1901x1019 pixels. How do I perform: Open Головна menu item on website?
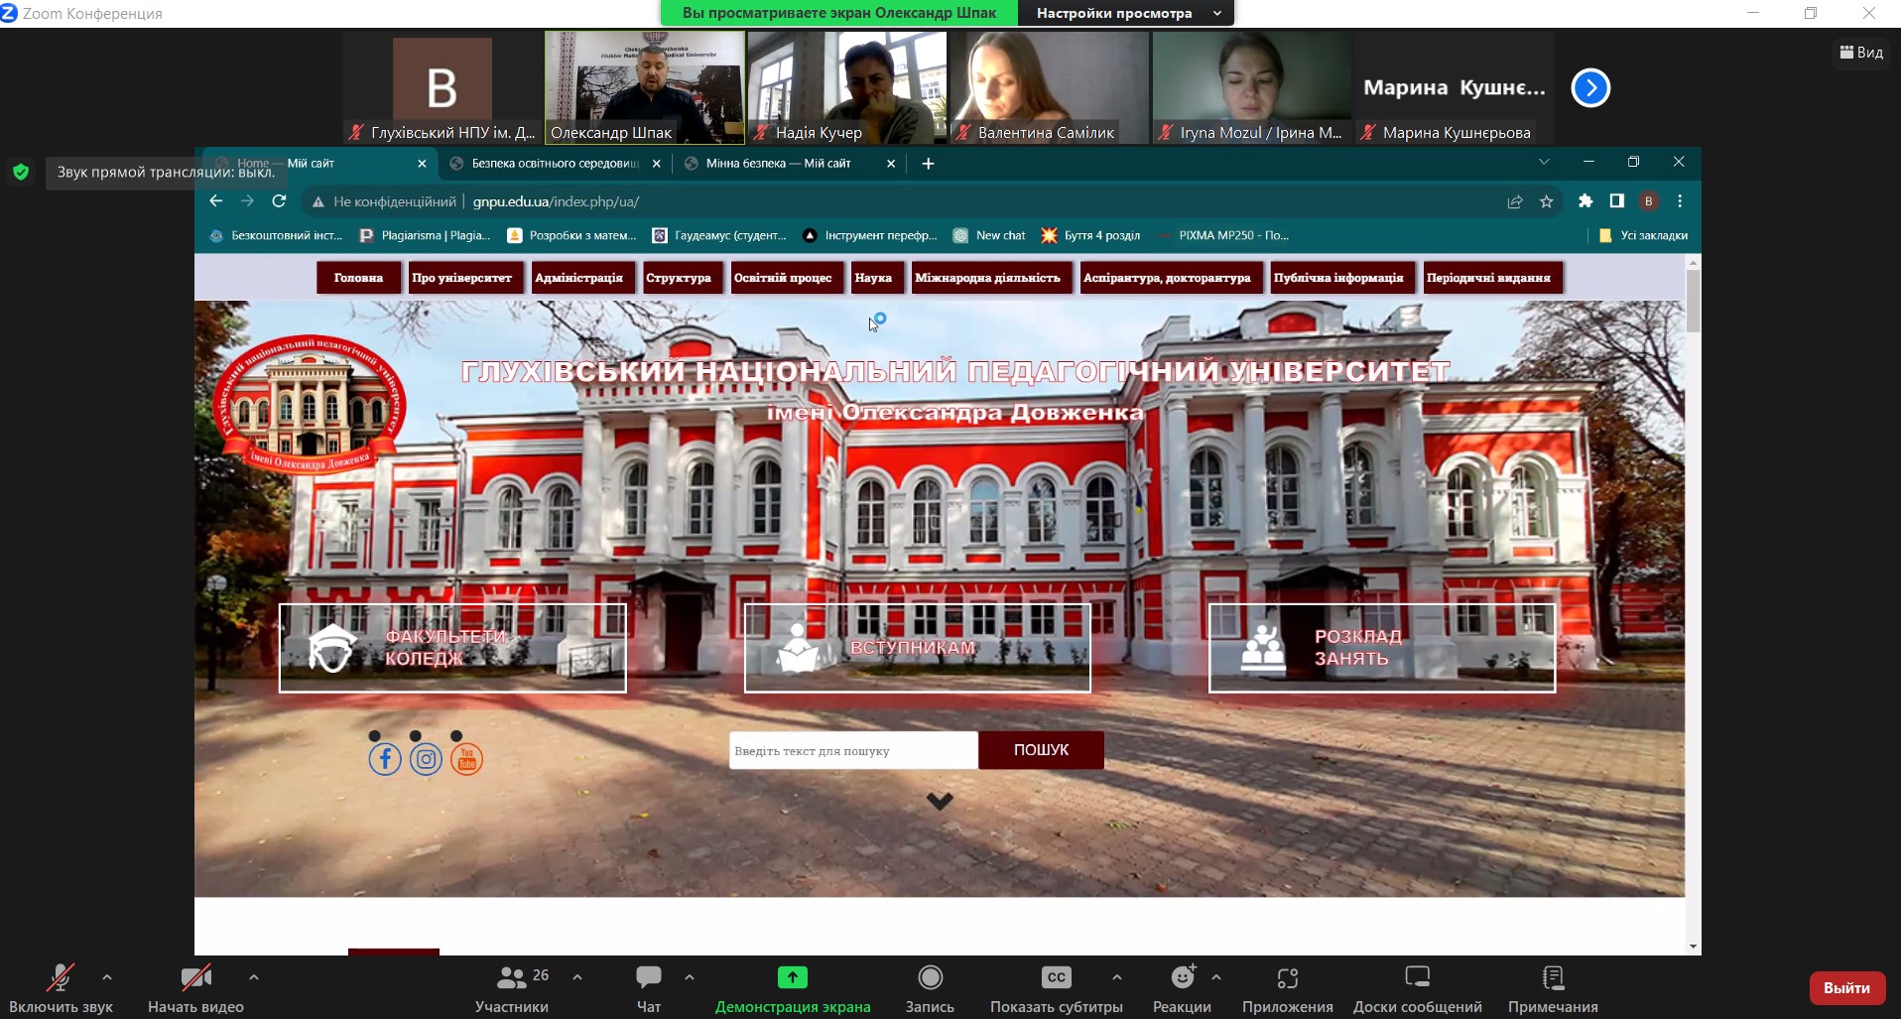(x=358, y=278)
